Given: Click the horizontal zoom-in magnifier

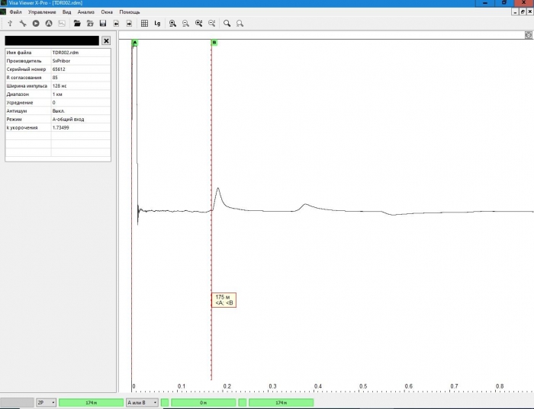Looking at the screenshot, I should click(172, 24).
